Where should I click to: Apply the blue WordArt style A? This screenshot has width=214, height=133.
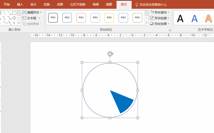tap(194, 18)
